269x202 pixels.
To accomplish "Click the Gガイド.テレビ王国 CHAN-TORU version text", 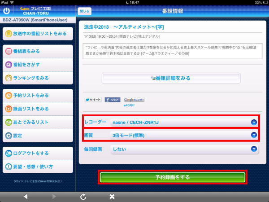I will coord(38,181).
